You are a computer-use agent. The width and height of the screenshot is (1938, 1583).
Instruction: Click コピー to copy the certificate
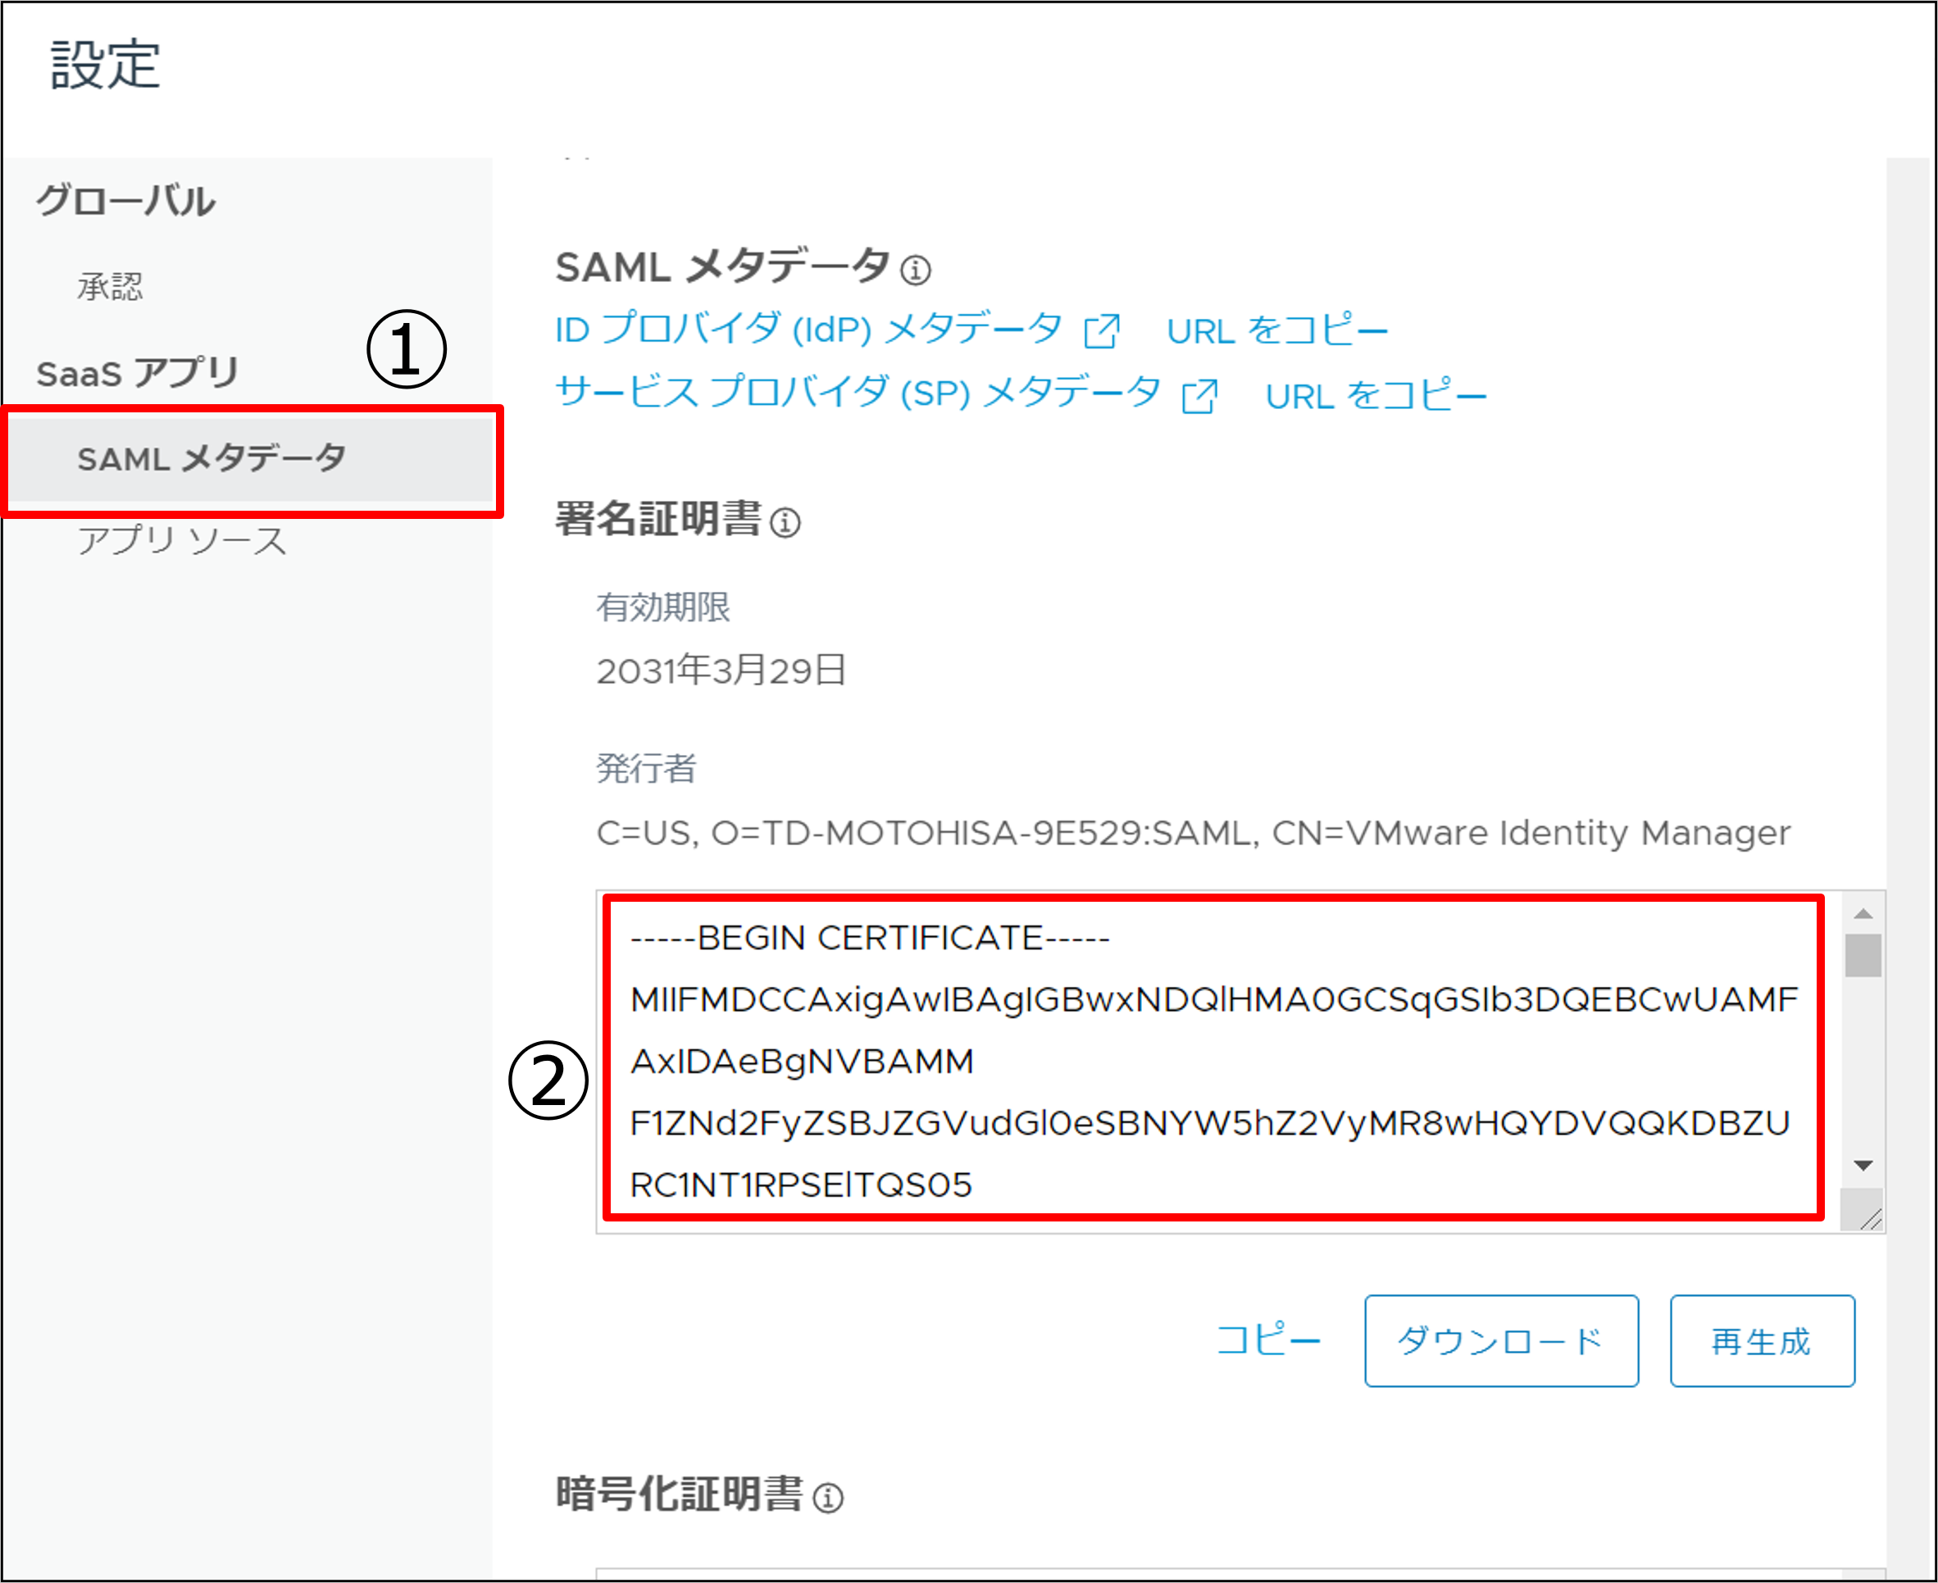(x=1268, y=1340)
